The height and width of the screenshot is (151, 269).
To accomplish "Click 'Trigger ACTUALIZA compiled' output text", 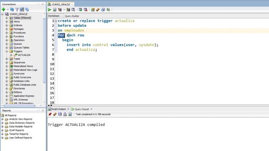I will pyautogui.click(x=76, y=125).
